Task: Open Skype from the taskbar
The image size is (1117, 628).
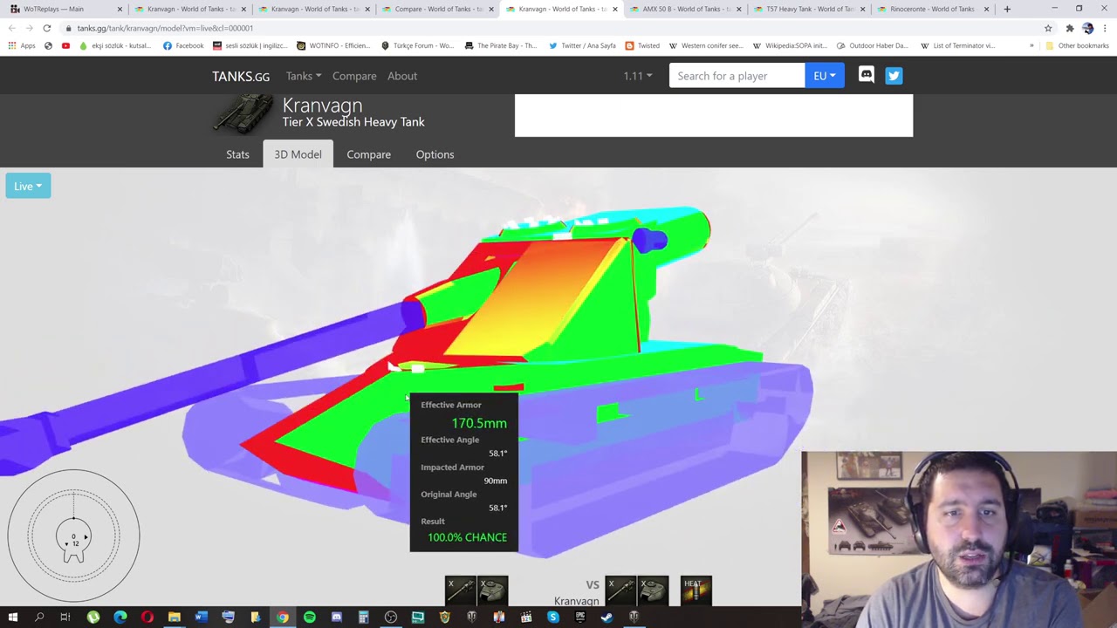Action: coord(552,618)
